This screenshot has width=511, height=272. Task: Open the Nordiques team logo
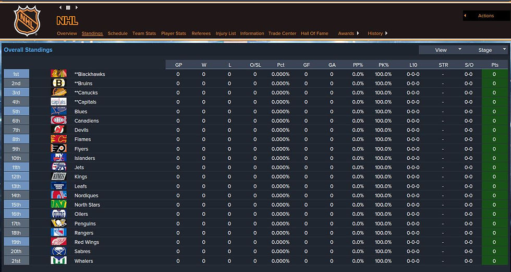click(x=58, y=195)
